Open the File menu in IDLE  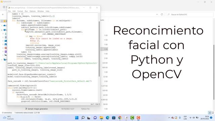(9, 11)
